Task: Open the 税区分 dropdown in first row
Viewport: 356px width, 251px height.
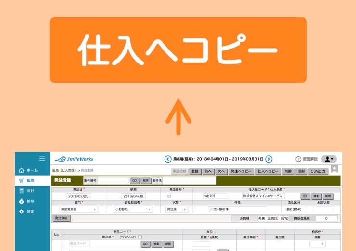Action: 318,244
